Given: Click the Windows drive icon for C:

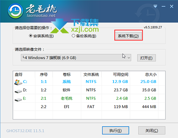Looking at the screenshot, I should click(18, 82).
